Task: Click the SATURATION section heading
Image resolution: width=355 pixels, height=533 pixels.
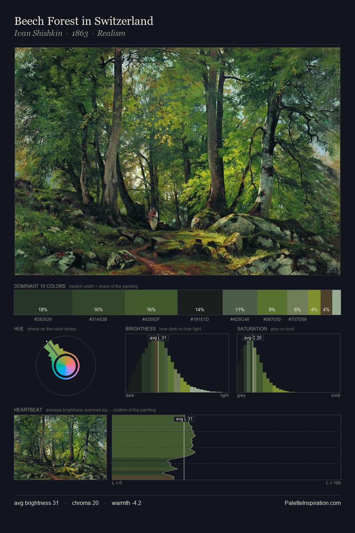Action: pos(252,329)
